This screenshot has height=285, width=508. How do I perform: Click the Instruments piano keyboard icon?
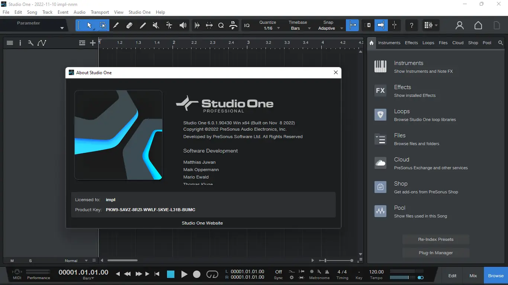(380, 67)
